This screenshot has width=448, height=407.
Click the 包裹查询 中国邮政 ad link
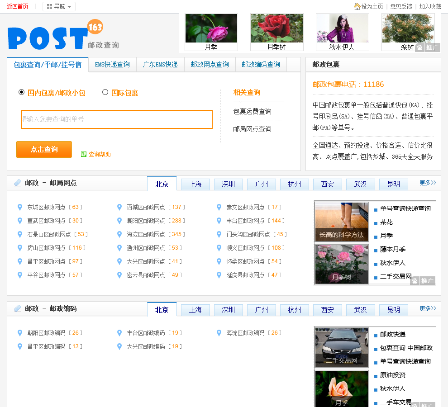pos(406,348)
